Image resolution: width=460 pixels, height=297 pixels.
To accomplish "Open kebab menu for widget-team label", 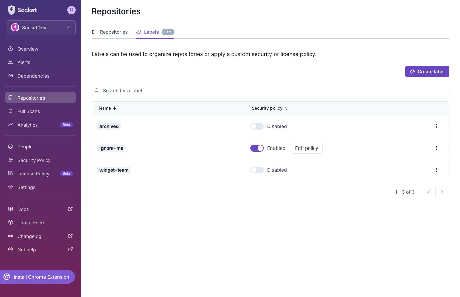I will point(436,170).
